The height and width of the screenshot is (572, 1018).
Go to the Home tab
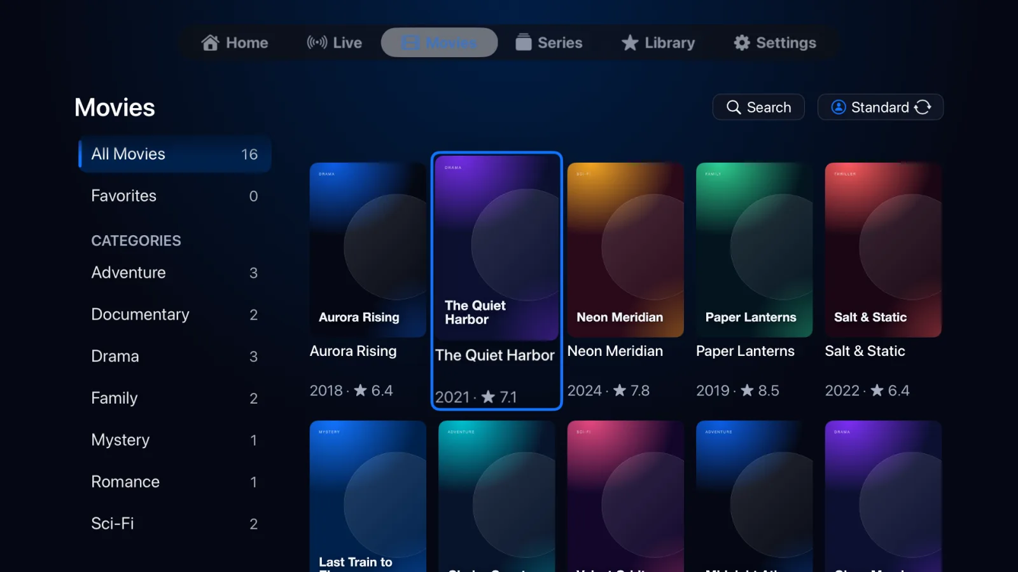click(x=235, y=43)
